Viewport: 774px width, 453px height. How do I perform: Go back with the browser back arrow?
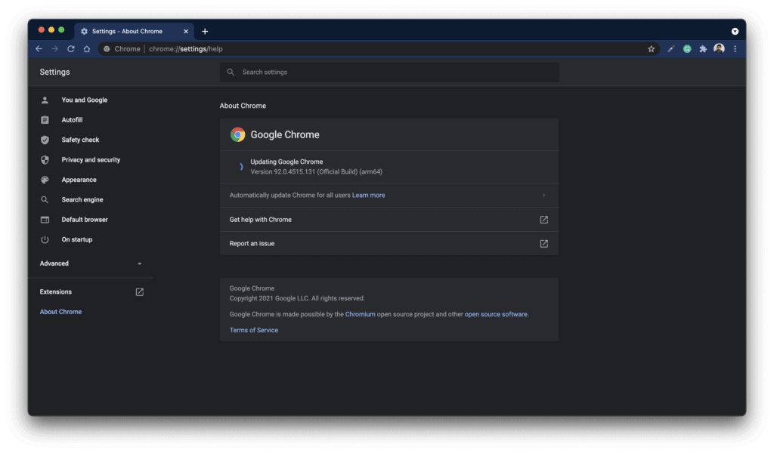pos(39,49)
